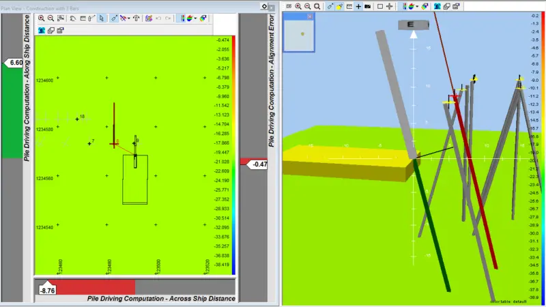The width and height of the screenshot is (546, 307).
Task: Click the color map icon in 3D view
Action: (x=412, y=6)
